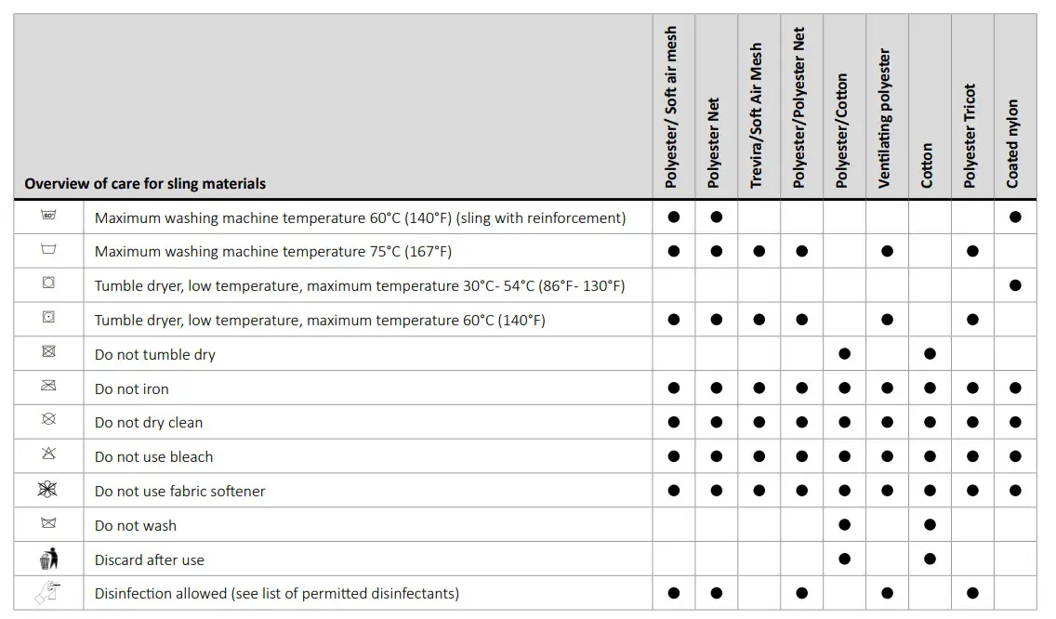Click the do not wash symbol
The height and width of the screenshot is (619, 1056).
pos(49,524)
